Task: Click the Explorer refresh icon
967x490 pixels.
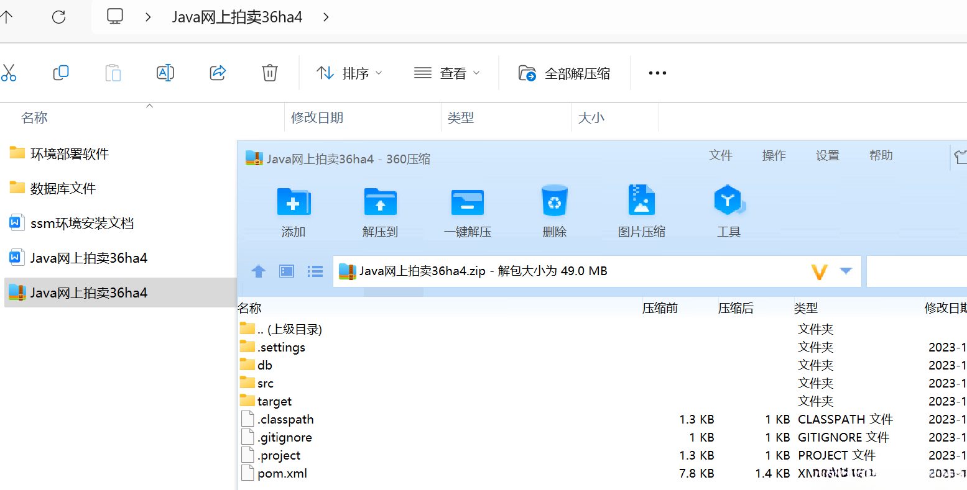Action: point(59,17)
